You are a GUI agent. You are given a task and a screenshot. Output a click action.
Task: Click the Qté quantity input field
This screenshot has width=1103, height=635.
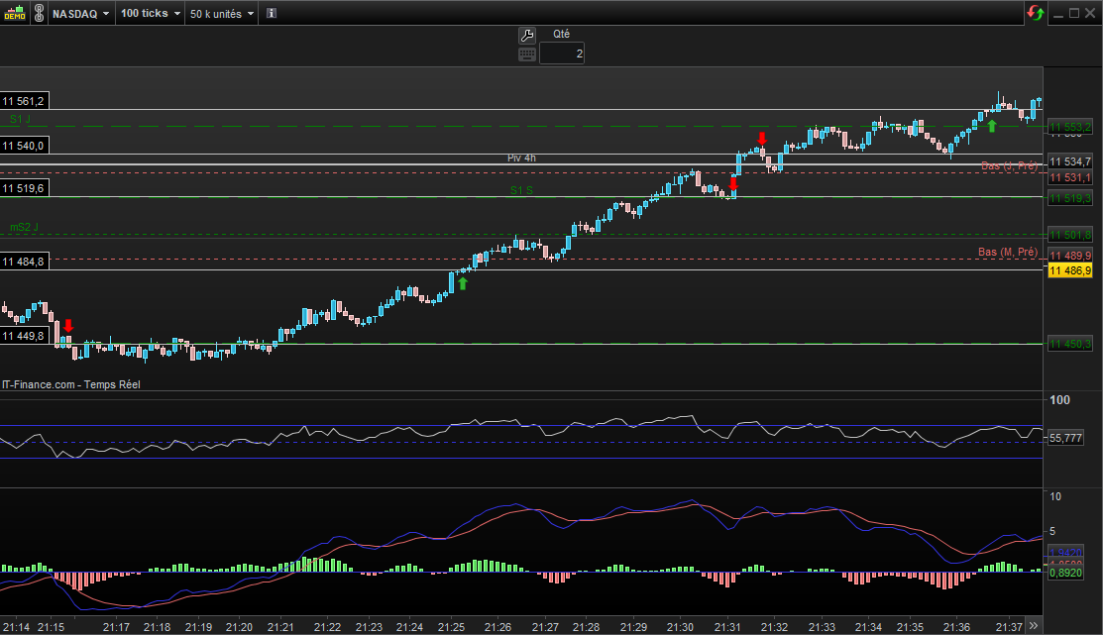[562, 53]
